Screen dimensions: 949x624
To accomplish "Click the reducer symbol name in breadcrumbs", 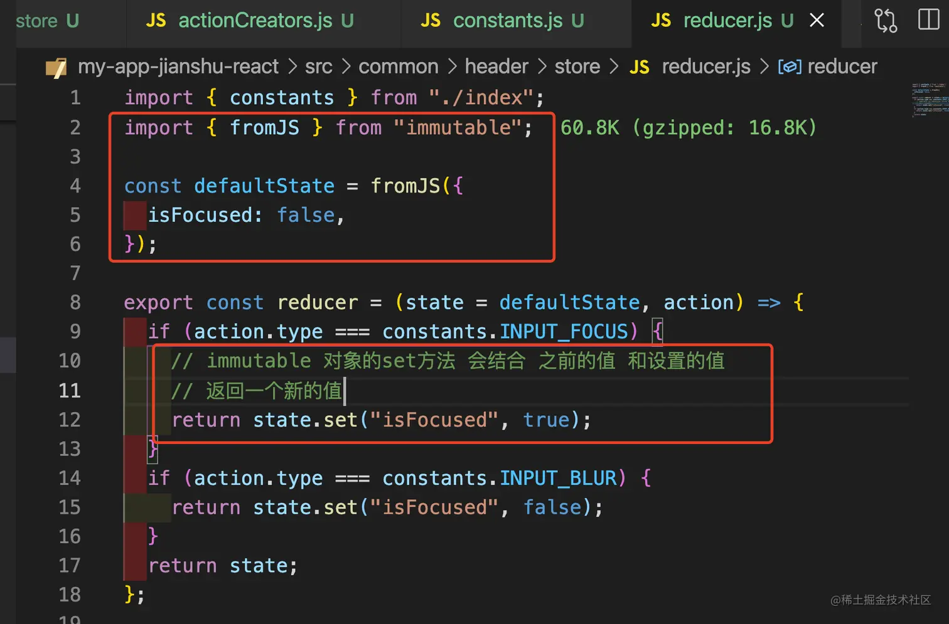I will click(x=842, y=66).
